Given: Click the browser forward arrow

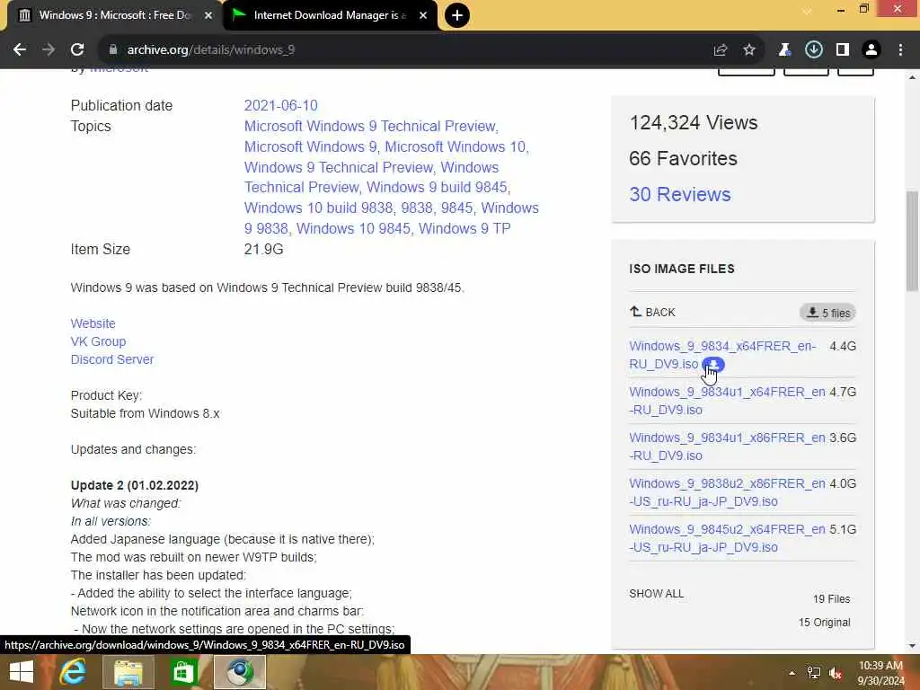Looking at the screenshot, I should [49, 50].
